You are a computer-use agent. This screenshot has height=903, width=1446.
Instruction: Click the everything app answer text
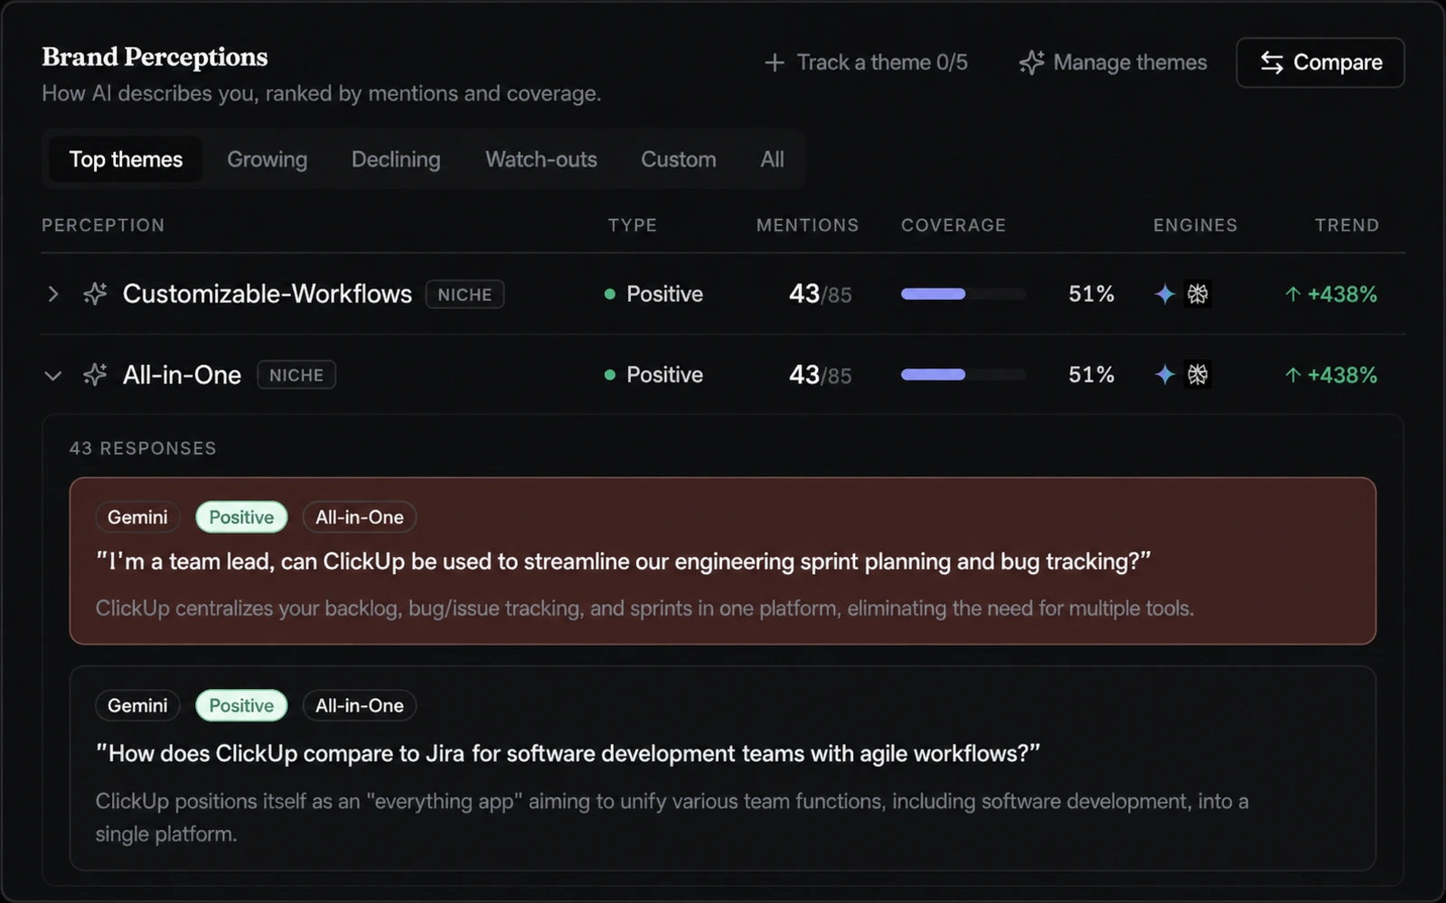[x=672, y=817]
